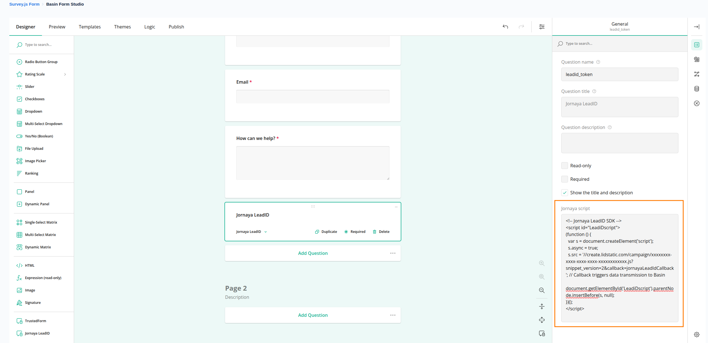
Task: Toggle the Read-only checkbox
Action: point(564,166)
